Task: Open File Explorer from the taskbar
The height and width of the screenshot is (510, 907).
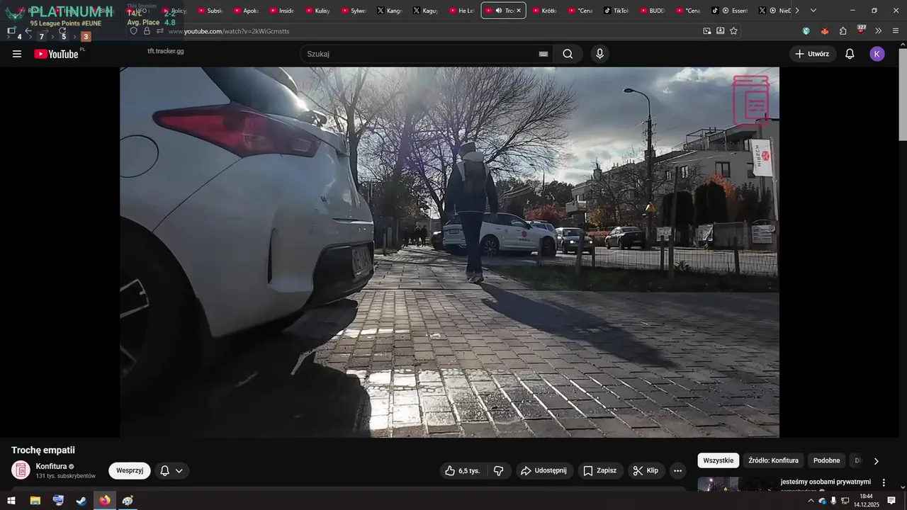Action: click(35, 501)
